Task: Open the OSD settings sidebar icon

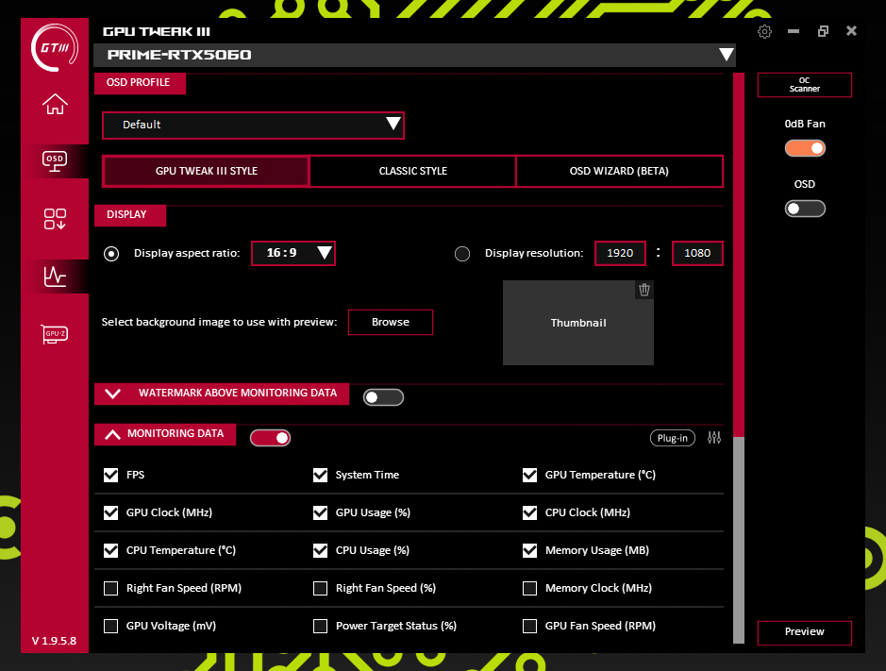Action: 55,161
